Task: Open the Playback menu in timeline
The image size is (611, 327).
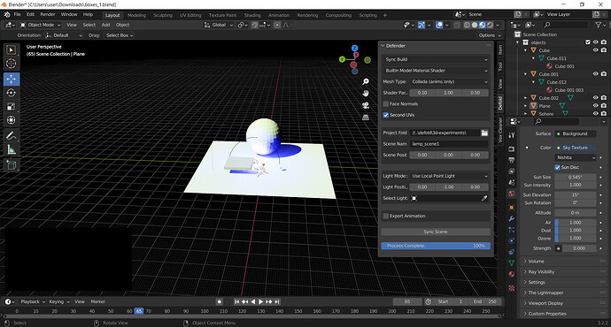Action: 33,301
